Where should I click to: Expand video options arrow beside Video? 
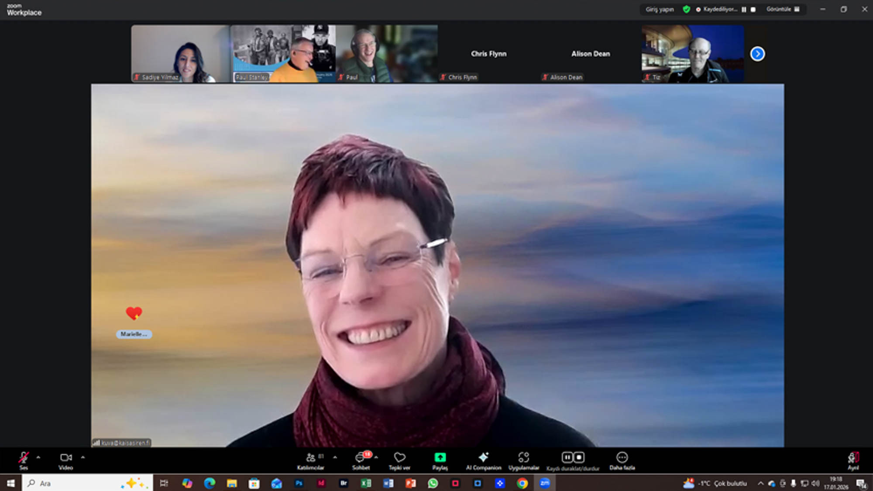pos(83,457)
